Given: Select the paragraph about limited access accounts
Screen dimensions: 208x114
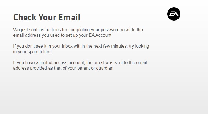Looking at the screenshot, I should [x=80, y=65].
